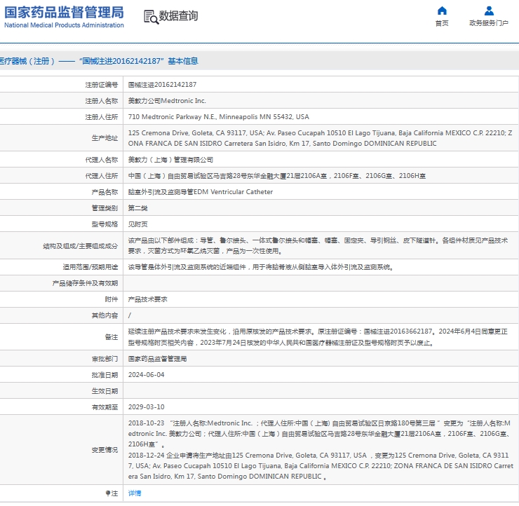
Task: Click the 710 Medtronic Parkway address
Action: (218, 117)
